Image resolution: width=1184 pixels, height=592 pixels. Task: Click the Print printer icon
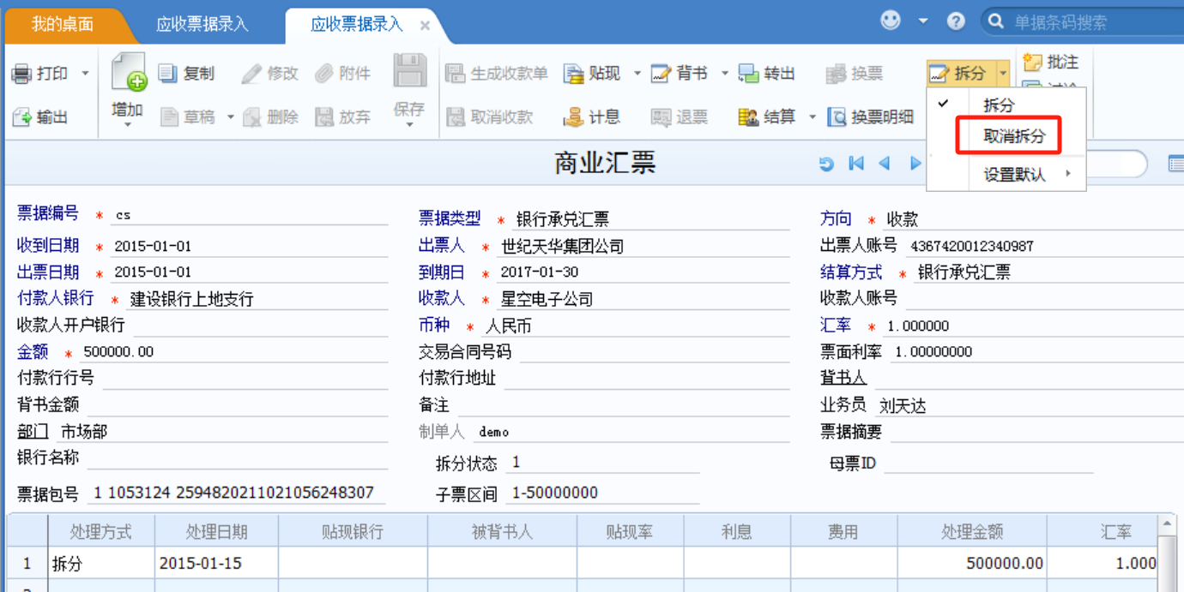22,74
